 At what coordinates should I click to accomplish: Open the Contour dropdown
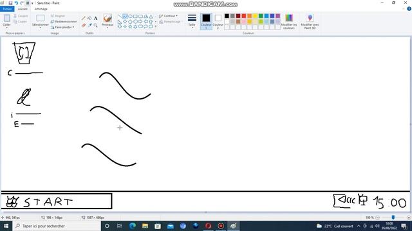[x=168, y=16]
